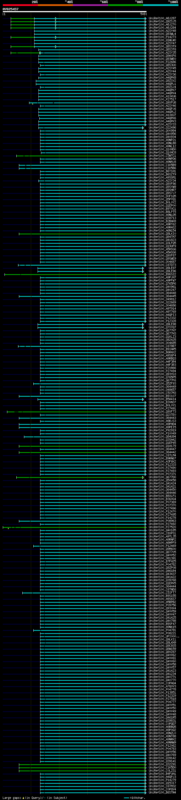This screenshot has width=181, height=800.
Task: Click the purple ~60% identity legend segment
Action: click(91, 5)
